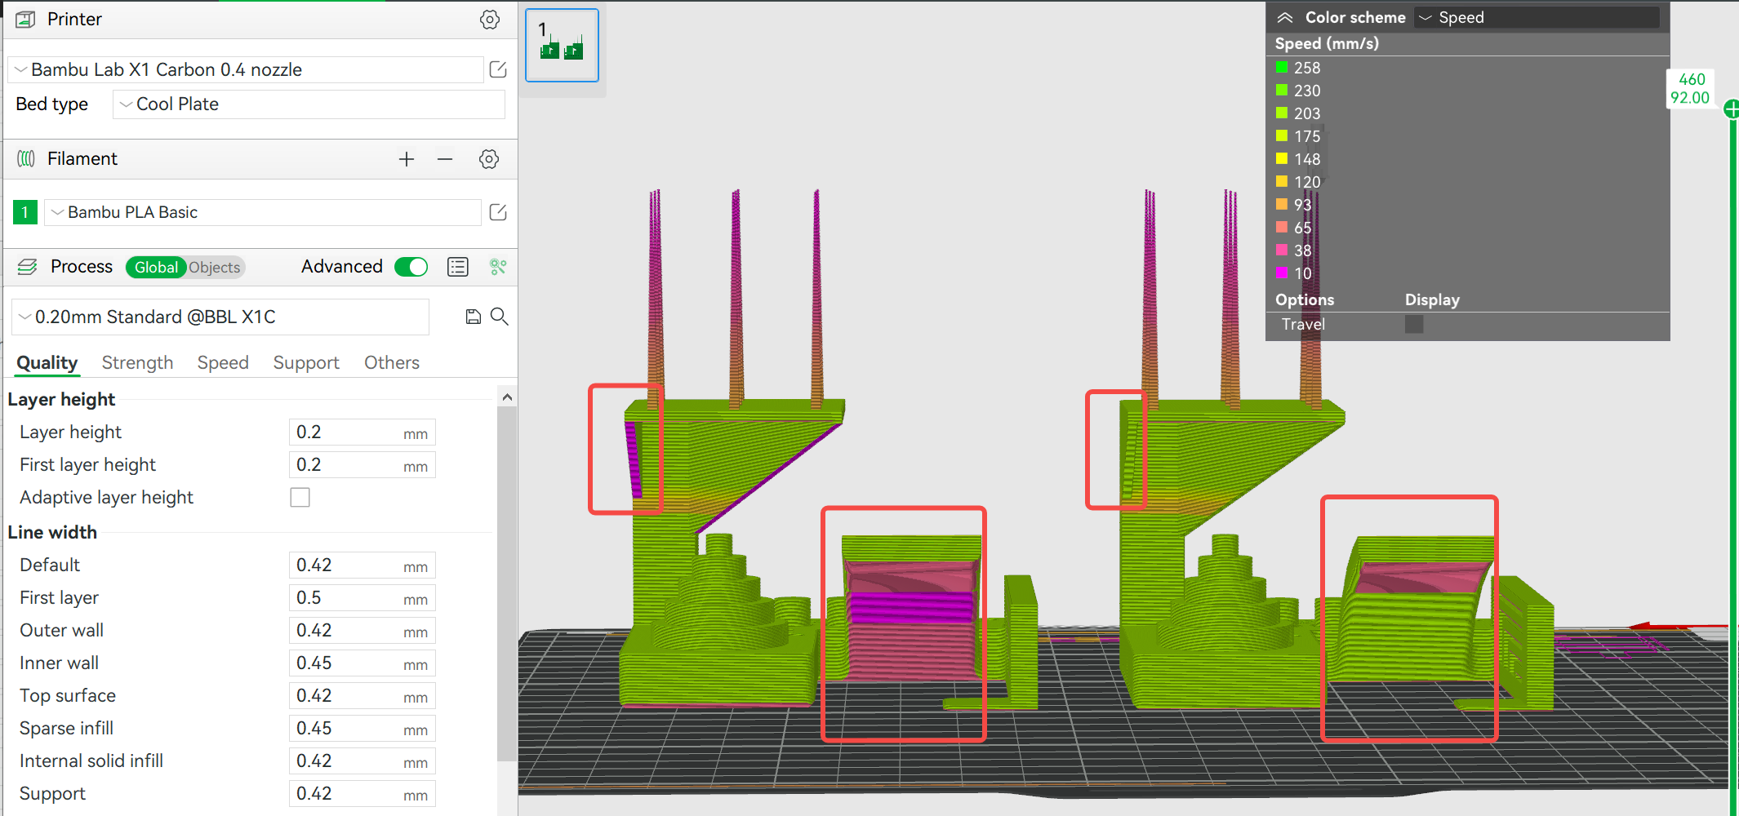This screenshot has width=1739, height=816.
Task: Click the Internal solid infill width field
Action: pos(362,761)
